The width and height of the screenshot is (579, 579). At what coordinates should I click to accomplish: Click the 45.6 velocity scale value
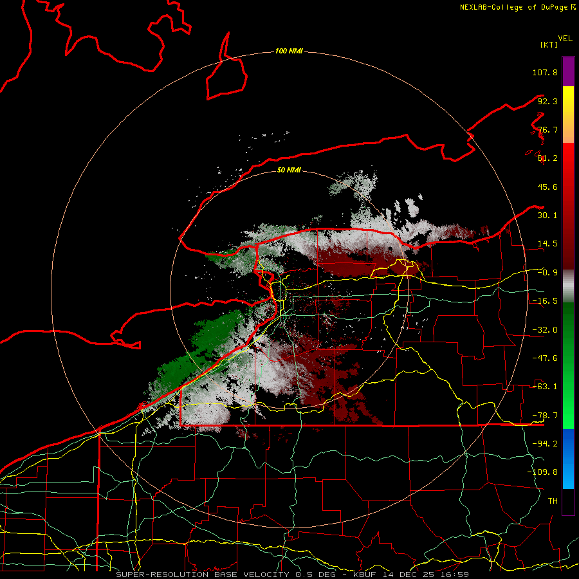click(547, 187)
